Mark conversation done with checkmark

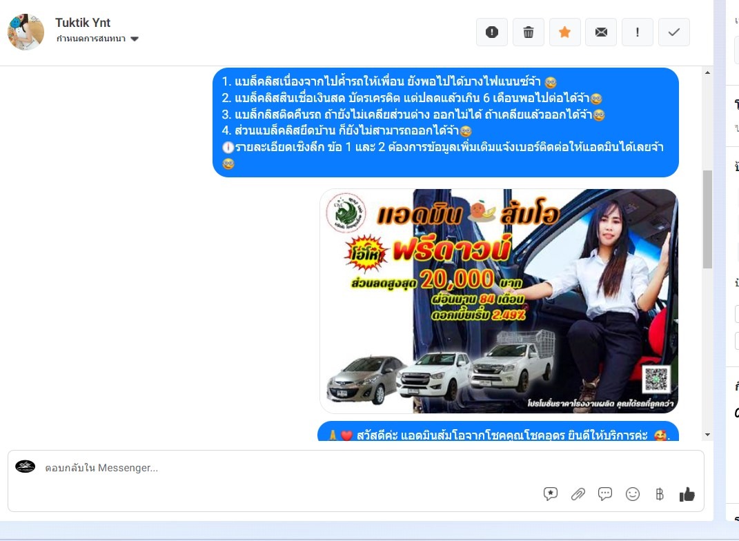tap(674, 32)
